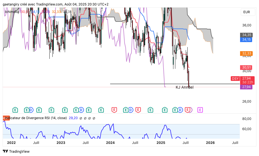Select the green E marker just after Juill 2023
259x156 pixels.
(89, 110)
